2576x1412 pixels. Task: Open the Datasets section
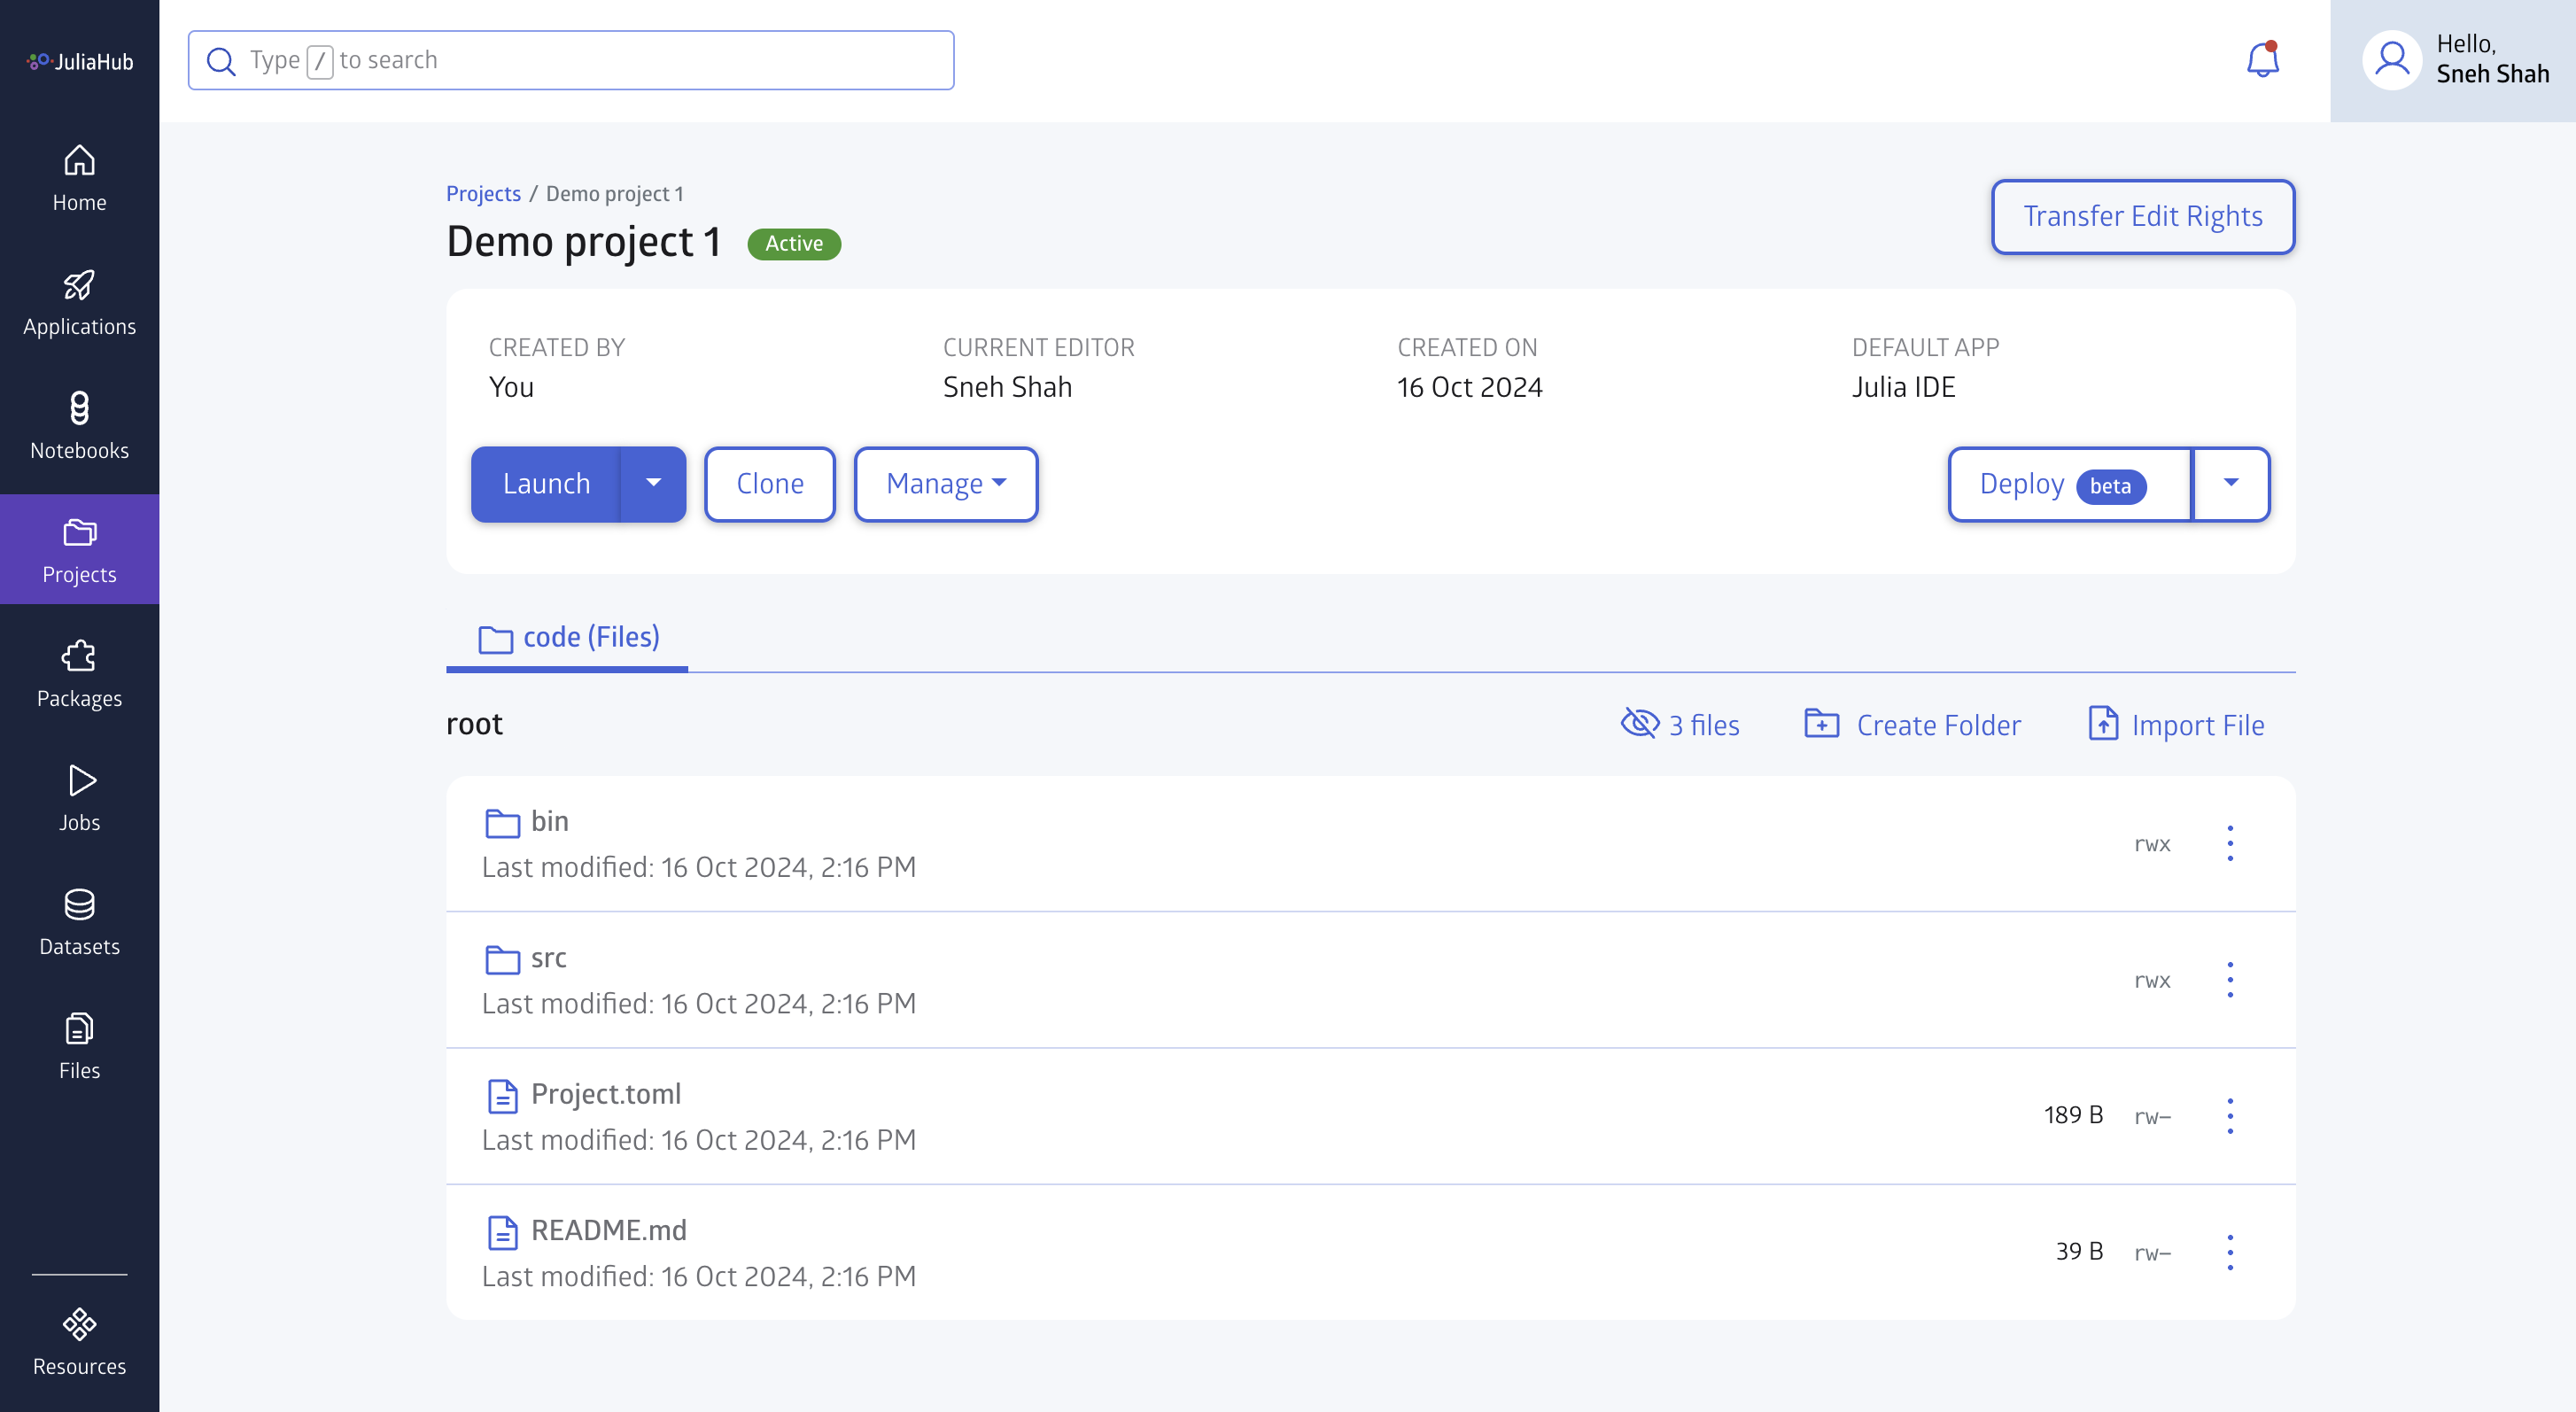click(x=78, y=921)
